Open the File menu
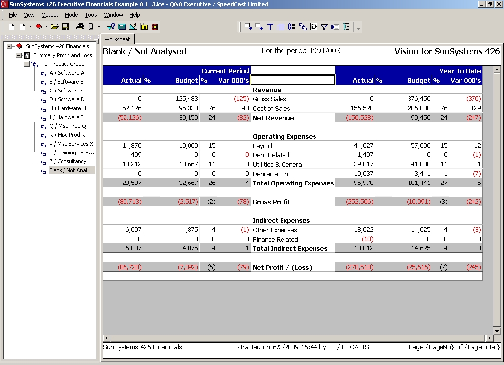 13,15
